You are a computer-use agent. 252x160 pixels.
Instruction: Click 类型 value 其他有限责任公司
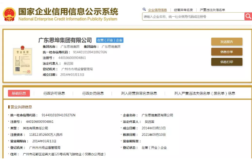pyautogui.click(x=35, y=128)
